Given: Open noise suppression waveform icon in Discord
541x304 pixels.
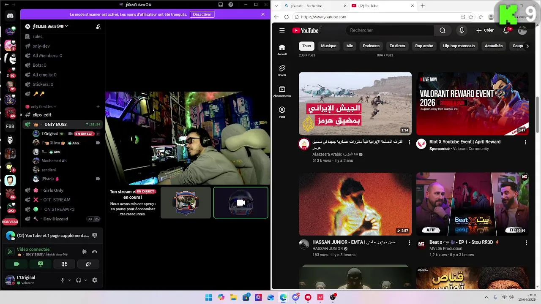Looking at the screenshot, I should [85, 252].
